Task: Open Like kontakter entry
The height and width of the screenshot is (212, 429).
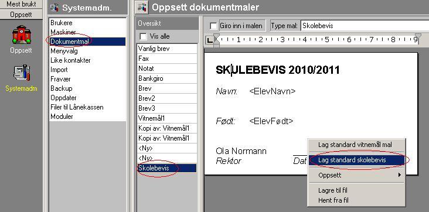Action: [x=87, y=60]
